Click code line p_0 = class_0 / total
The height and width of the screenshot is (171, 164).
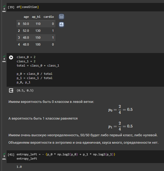34,74
